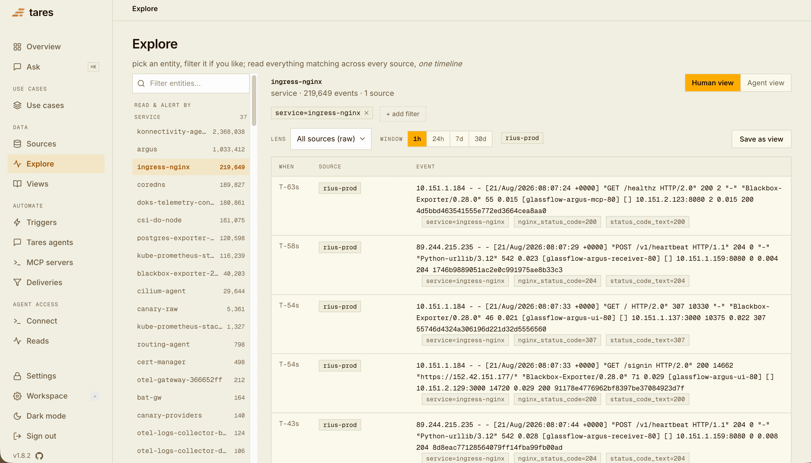Select otel-logs-collector-b… service
811x463 pixels.
point(191,433)
